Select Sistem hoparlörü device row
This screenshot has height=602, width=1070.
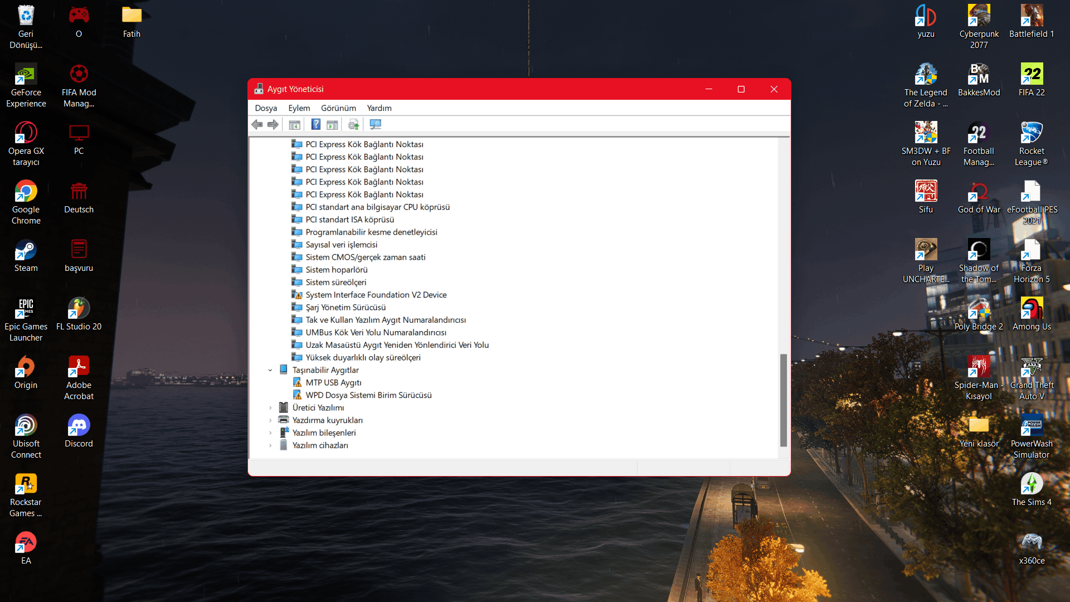[x=330, y=270]
